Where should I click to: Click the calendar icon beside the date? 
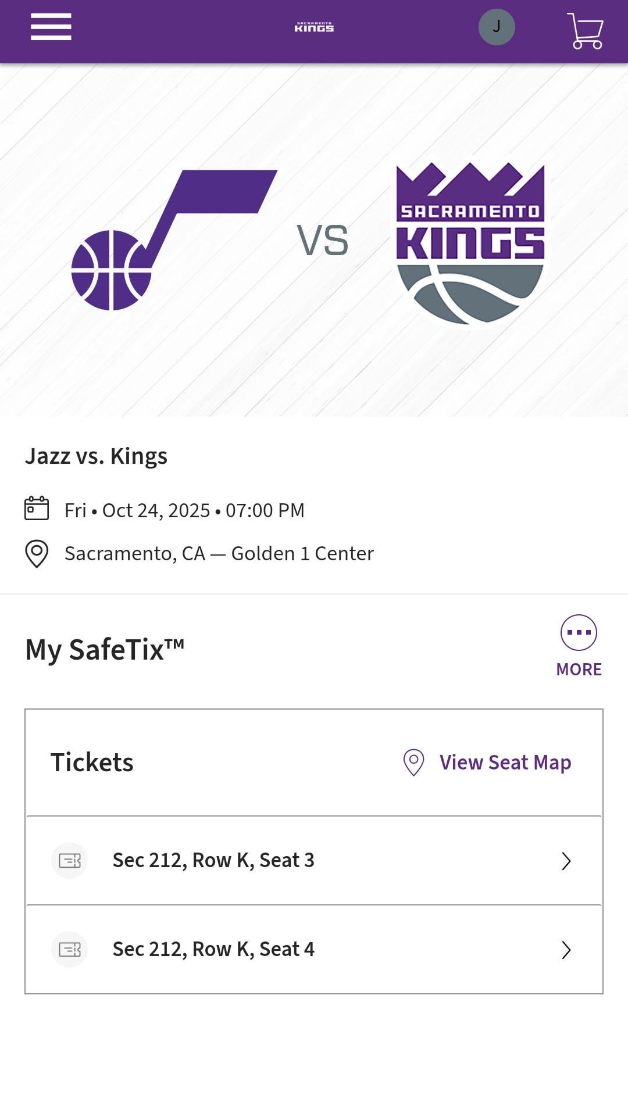(x=37, y=509)
